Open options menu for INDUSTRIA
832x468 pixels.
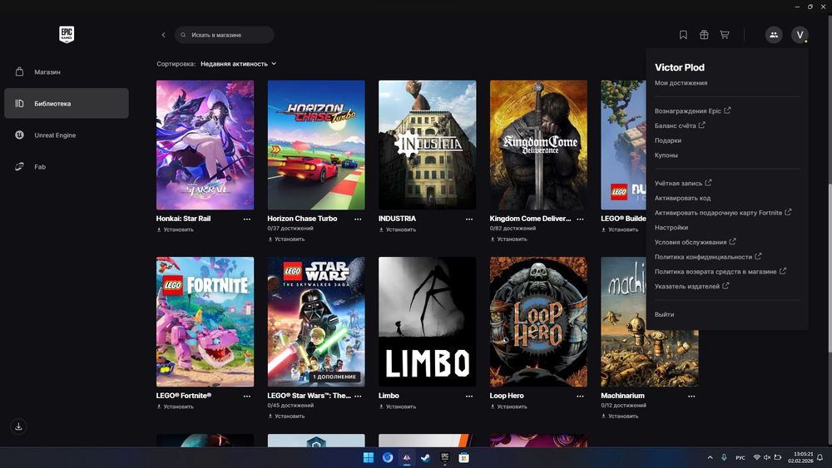tap(469, 219)
